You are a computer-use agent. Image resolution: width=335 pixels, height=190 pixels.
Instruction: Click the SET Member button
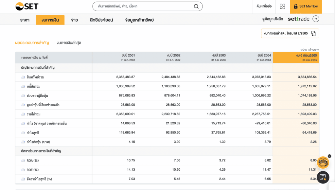tap(306, 7)
